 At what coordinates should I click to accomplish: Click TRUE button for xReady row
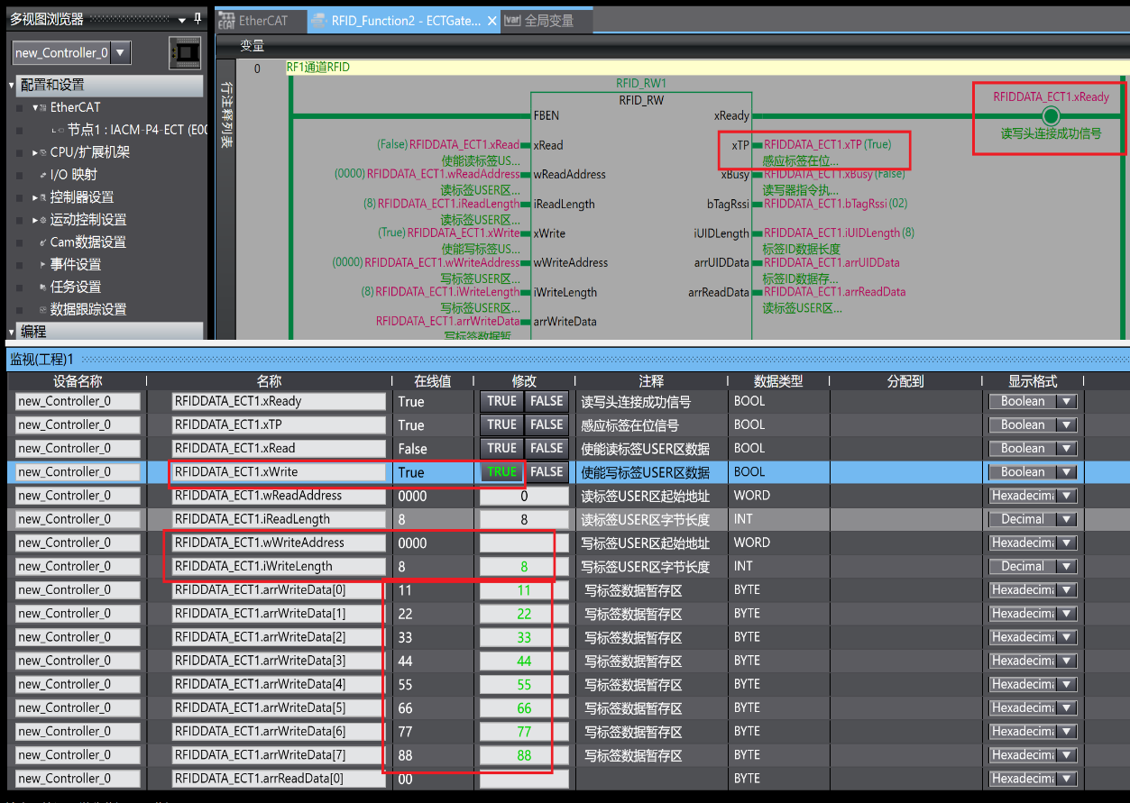click(501, 402)
